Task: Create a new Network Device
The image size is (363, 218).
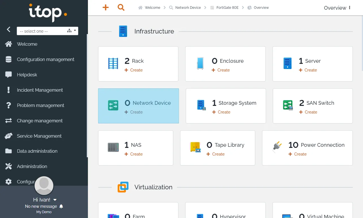Action: coord(134,112)
